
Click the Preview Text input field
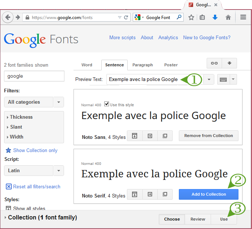pos(155,79)
